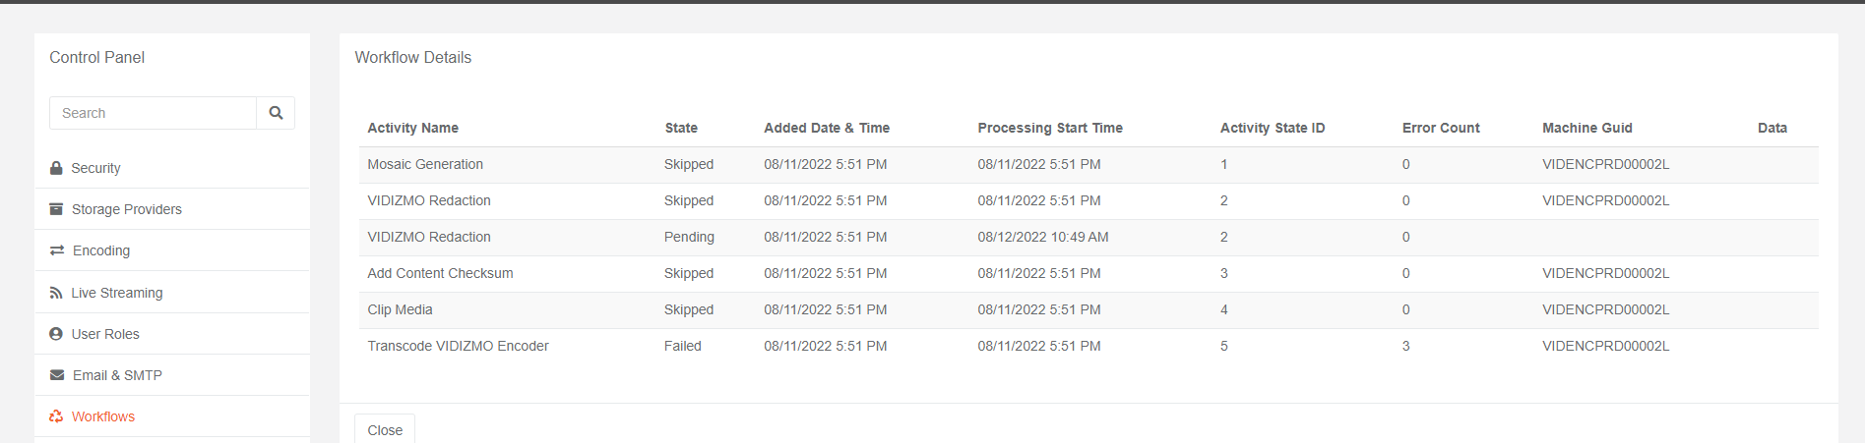Select the Transcode VIDIZMO Encoder row
This screenshot has height=443, width=1866.
[458, 346]
